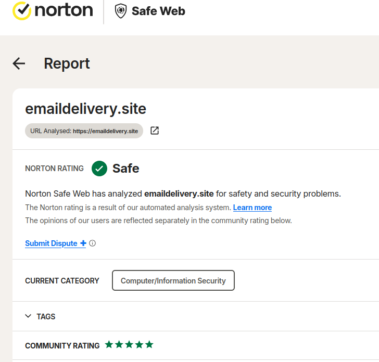Click the large emaildelivery.site heading

pos(85,109)
